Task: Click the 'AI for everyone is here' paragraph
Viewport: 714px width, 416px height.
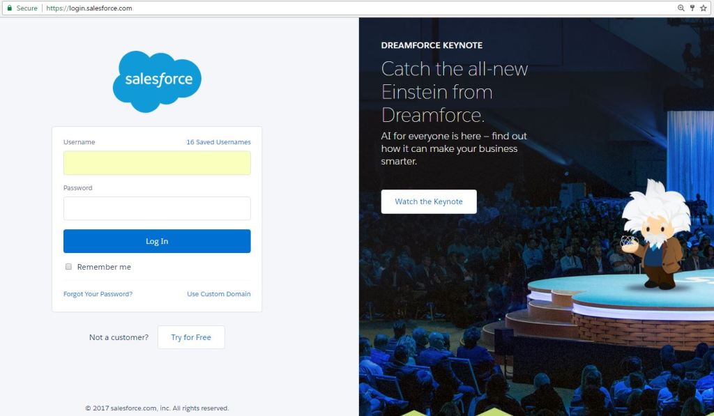Action: coord(454,148)
